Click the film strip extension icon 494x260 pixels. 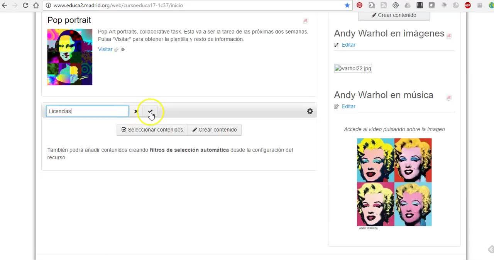420,5
